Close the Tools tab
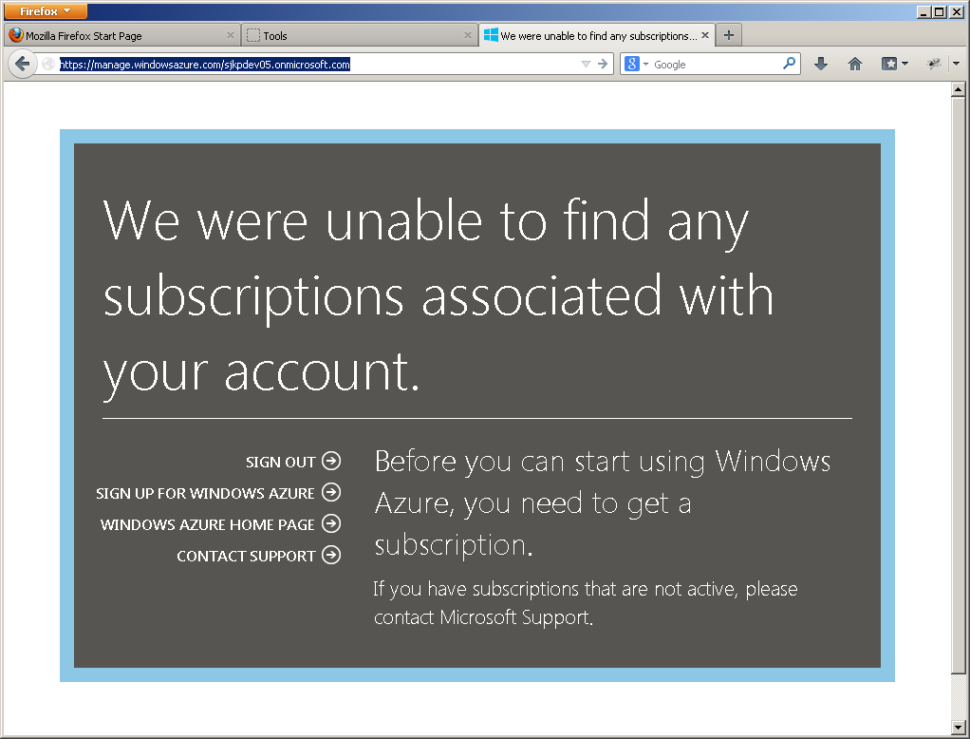This screenshot has width=970, height=739. click(468, 35)
